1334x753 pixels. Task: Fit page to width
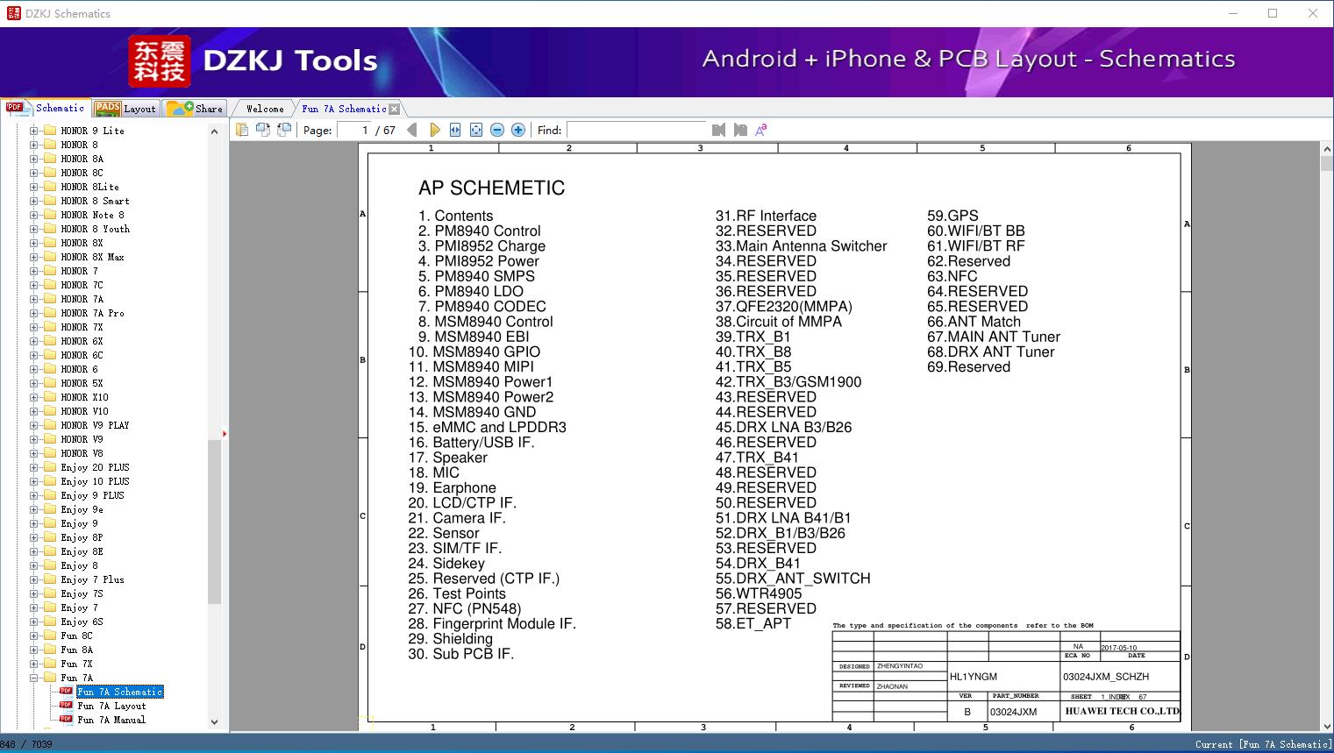click(455, 130)
